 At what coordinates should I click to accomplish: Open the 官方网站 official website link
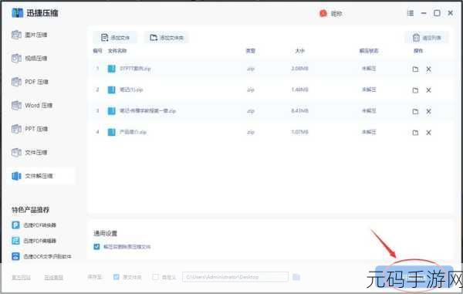(x=21, y=277)
